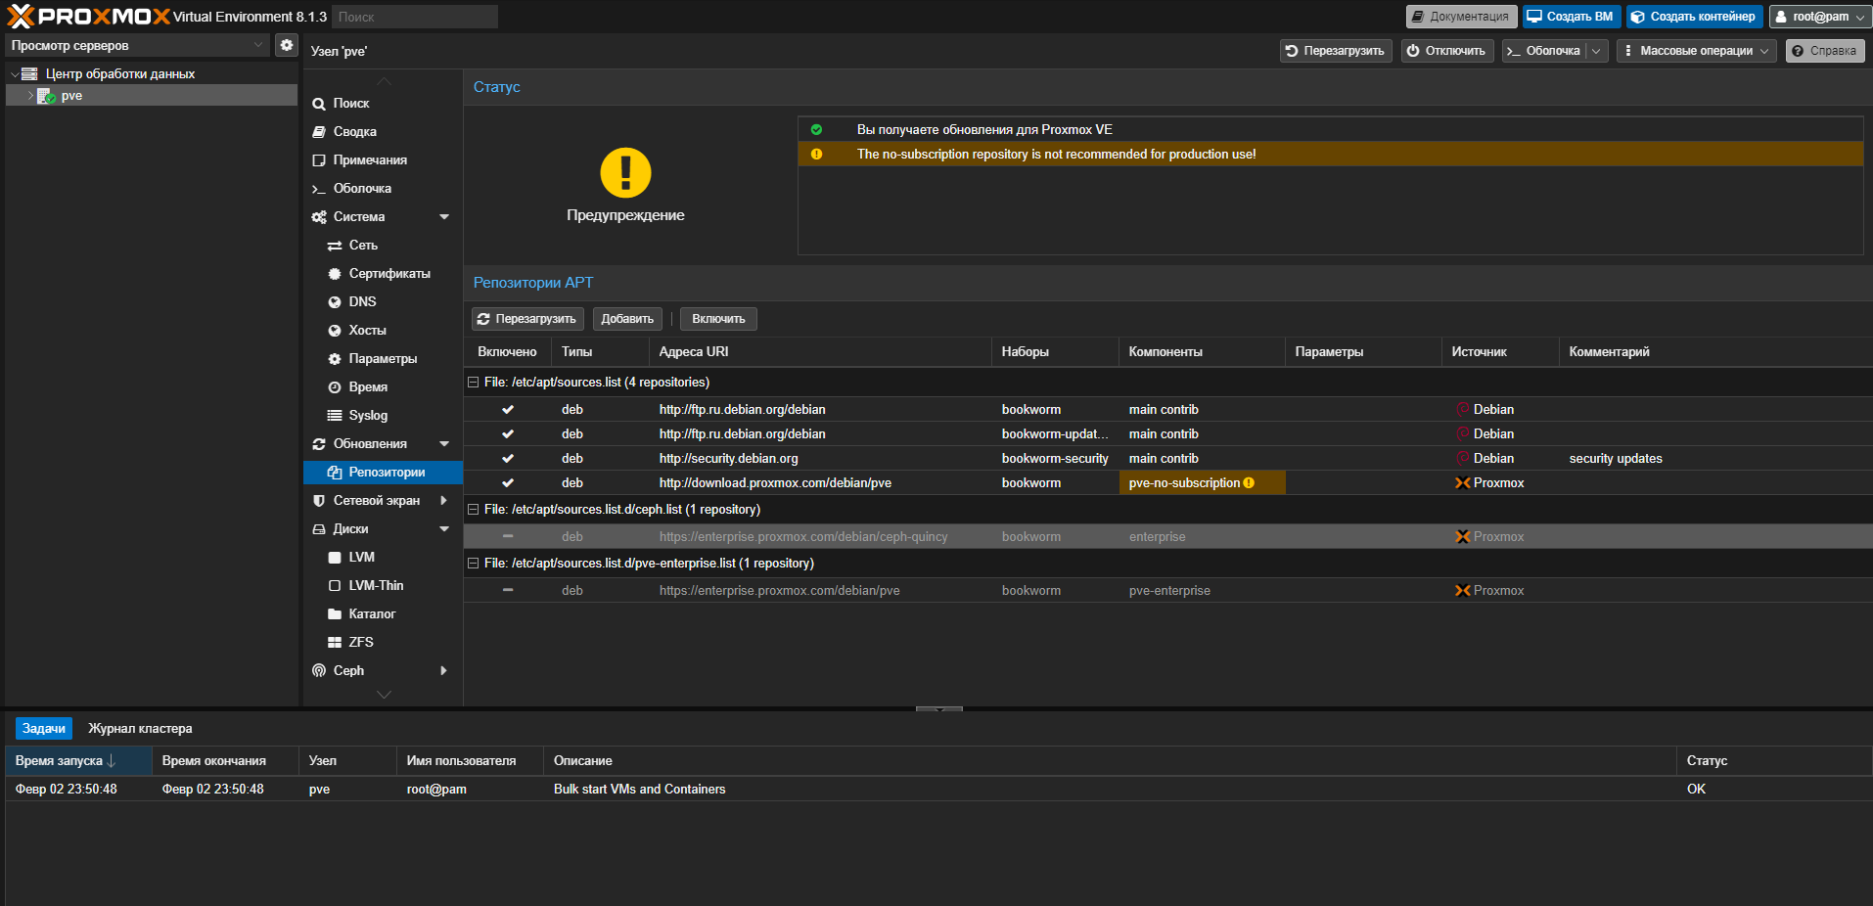Open the root@pam user menu
Image resolution: width=1873 pixels, height=906 pixels.
[x=1820, y=17]
